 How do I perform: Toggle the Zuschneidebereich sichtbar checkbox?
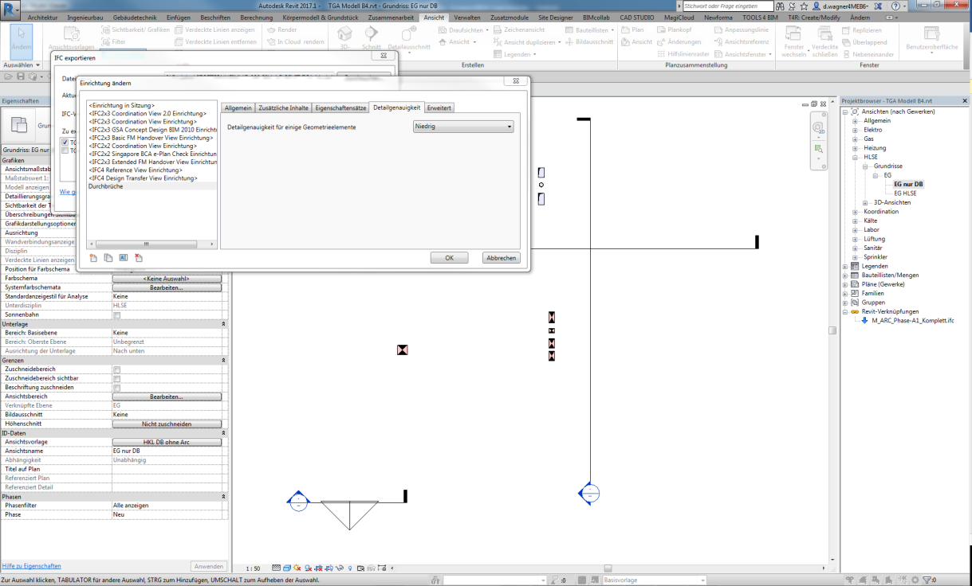pyautogui.click(x=116, y=378)
